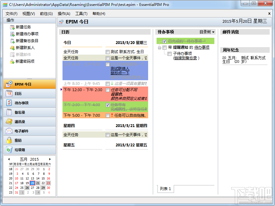Uncheck the green checkbox on 任务带有完成属性

108,105
